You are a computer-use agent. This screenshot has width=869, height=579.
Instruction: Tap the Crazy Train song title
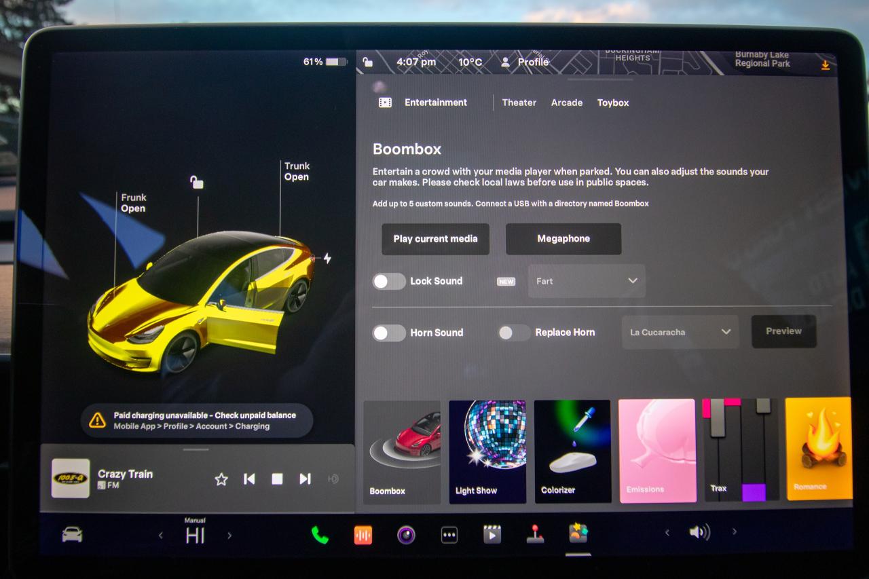coord(125,474)
